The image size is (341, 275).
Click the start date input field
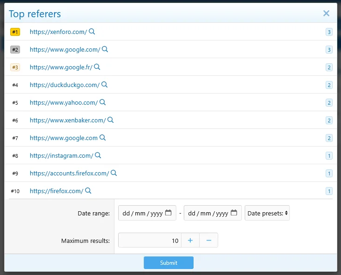point(142,213)
